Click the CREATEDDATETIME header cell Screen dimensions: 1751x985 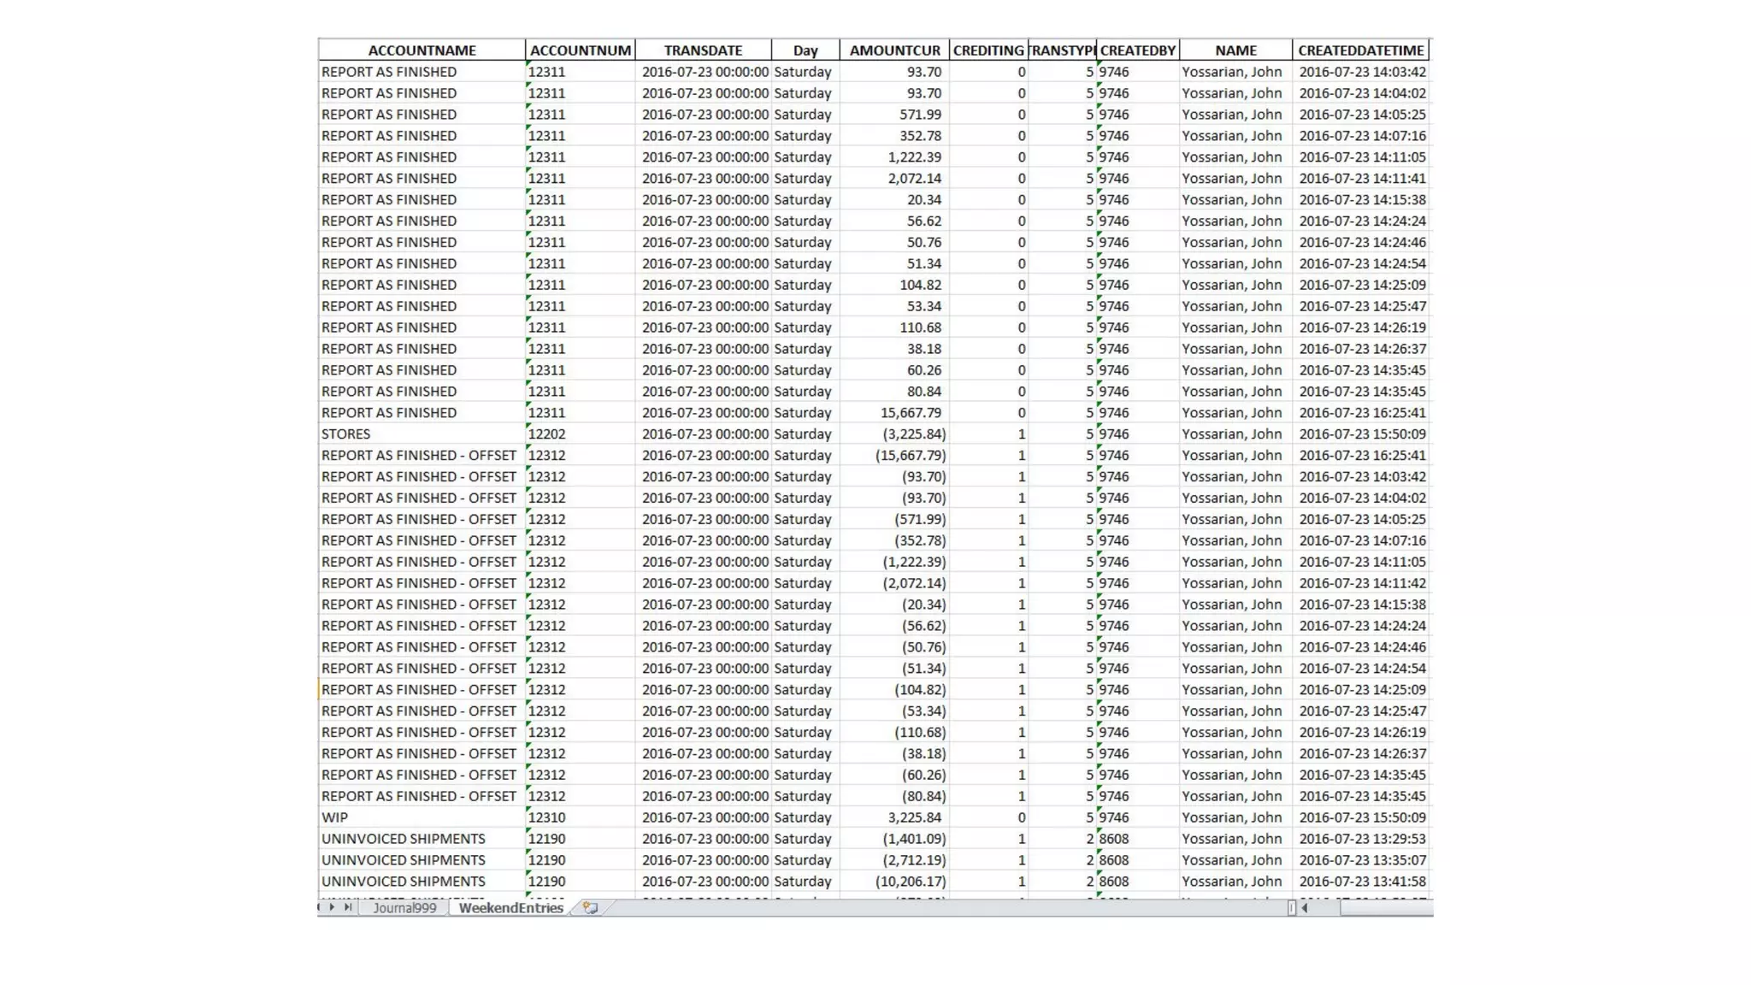click(x=1360, y=50)
